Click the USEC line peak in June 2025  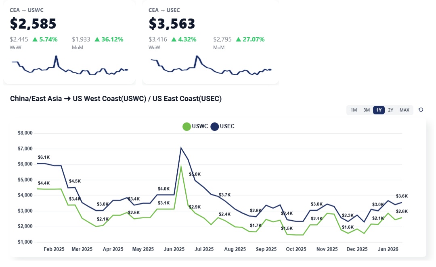coord(181,148)
